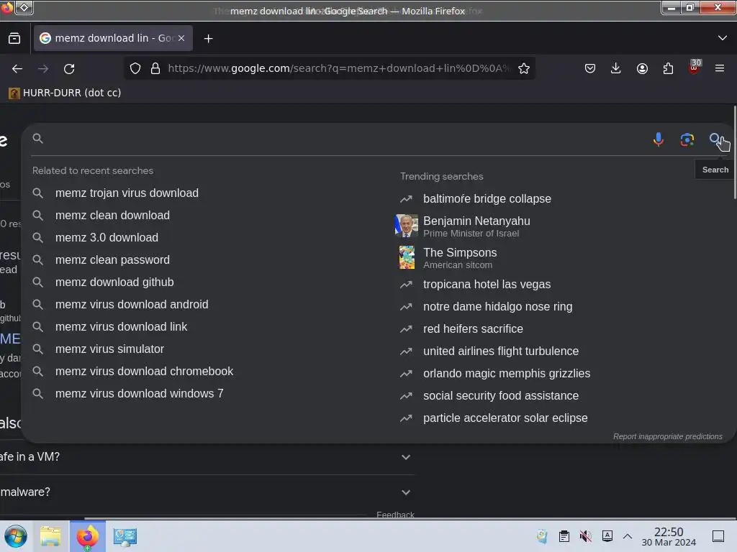Open the Firefox hamburger menu
The width and height of the screenshot is (737, 552).
(720, 68)
